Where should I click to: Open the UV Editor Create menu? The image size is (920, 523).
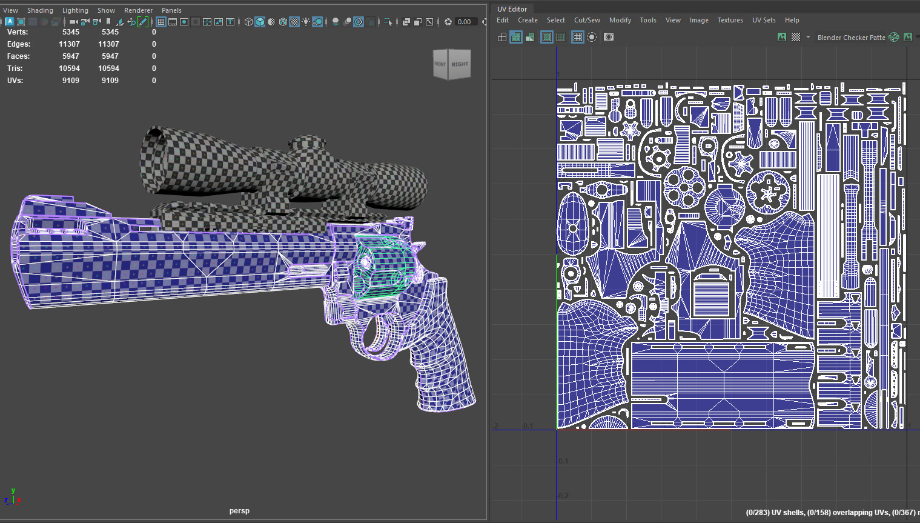coord(528,20)
